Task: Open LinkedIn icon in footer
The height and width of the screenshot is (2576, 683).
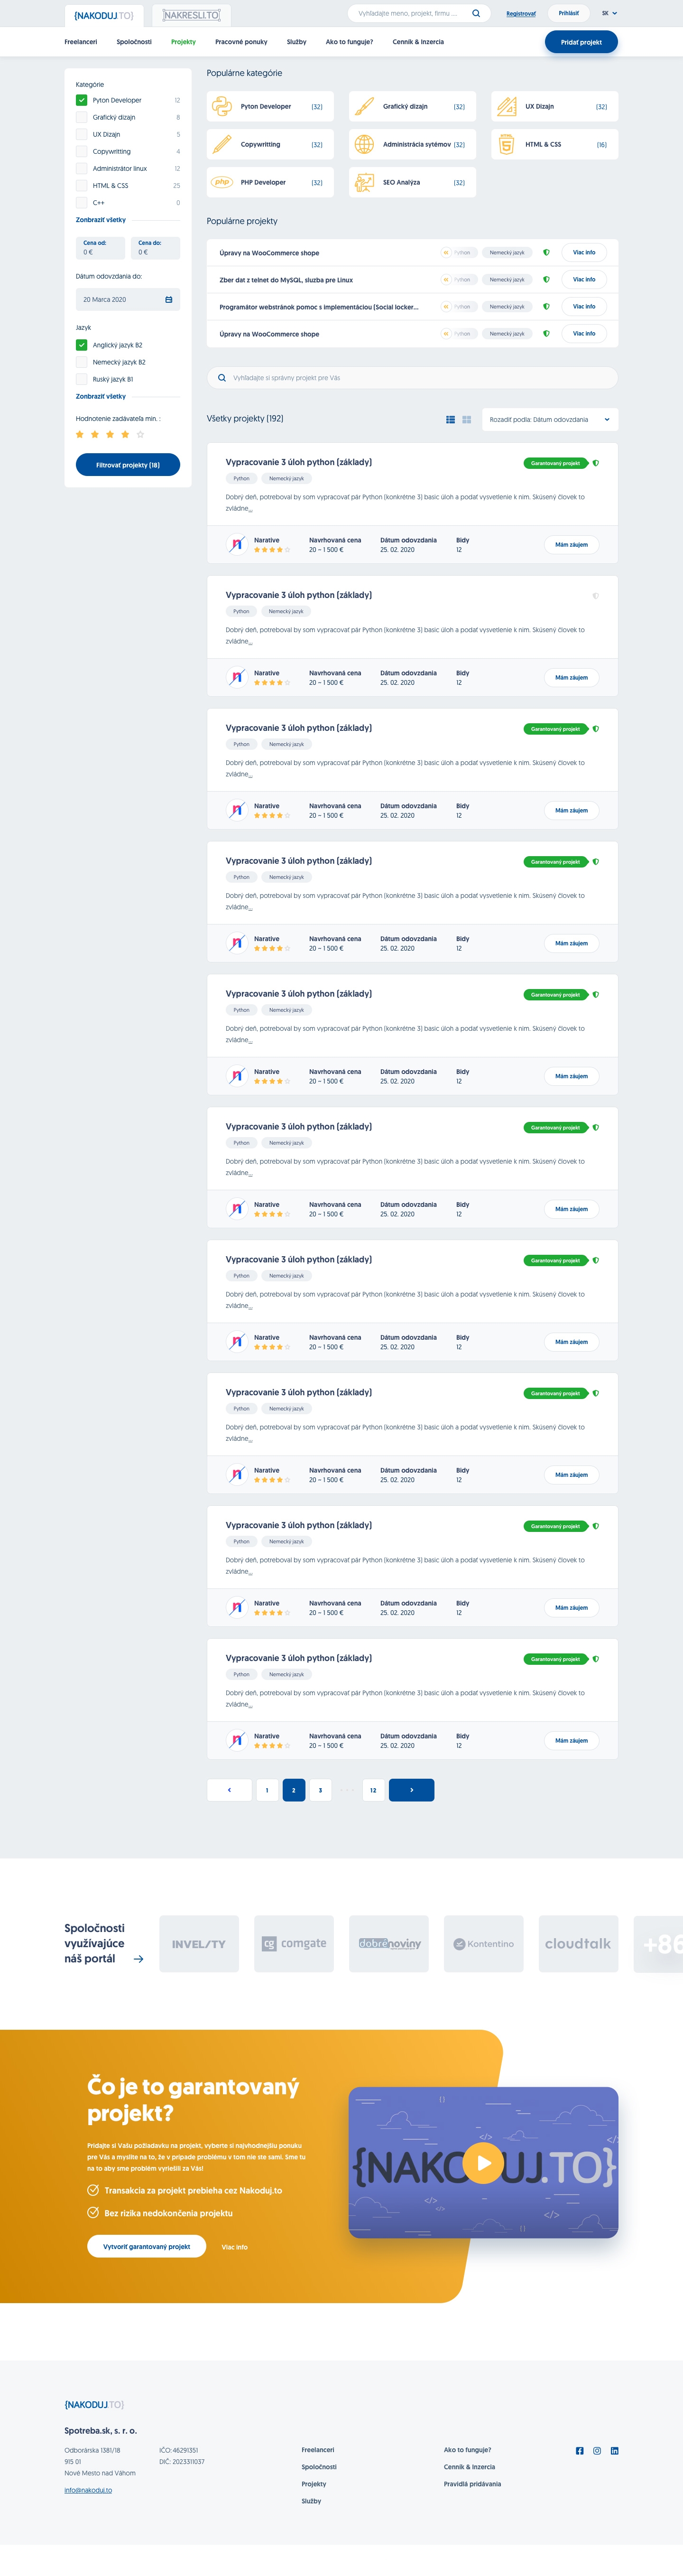Action: tap(614, 2451)
